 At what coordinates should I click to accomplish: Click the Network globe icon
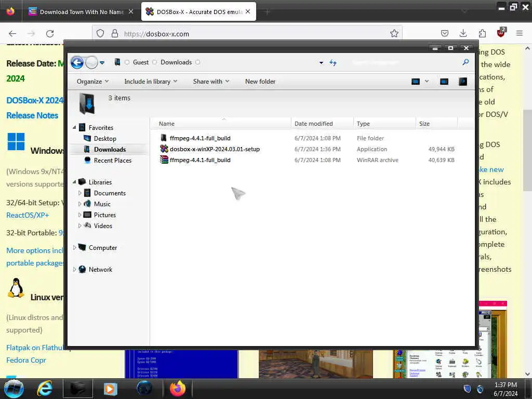pyautogui.click(x=82, y=269)
